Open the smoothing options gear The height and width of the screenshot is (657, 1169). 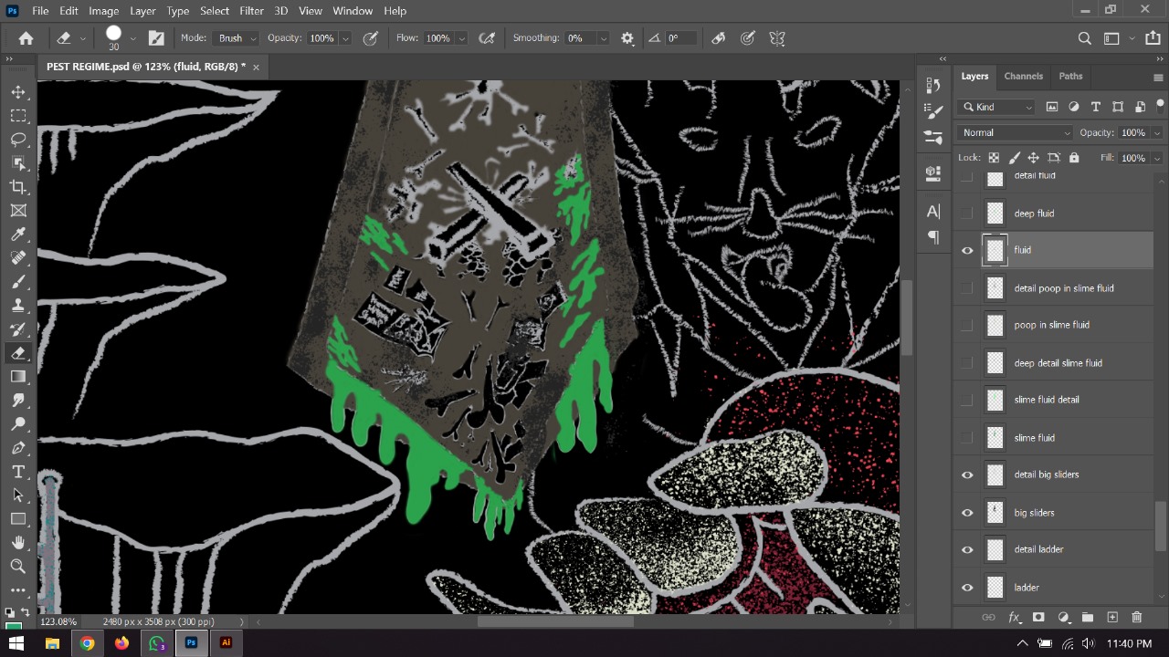627,38
